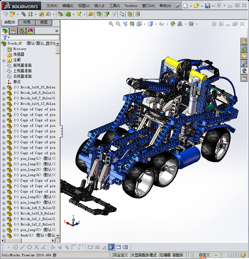Open the Toolbox menu

pos(131,6)
